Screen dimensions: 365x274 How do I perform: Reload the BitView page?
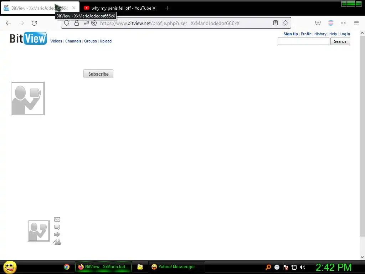[34, 23]
